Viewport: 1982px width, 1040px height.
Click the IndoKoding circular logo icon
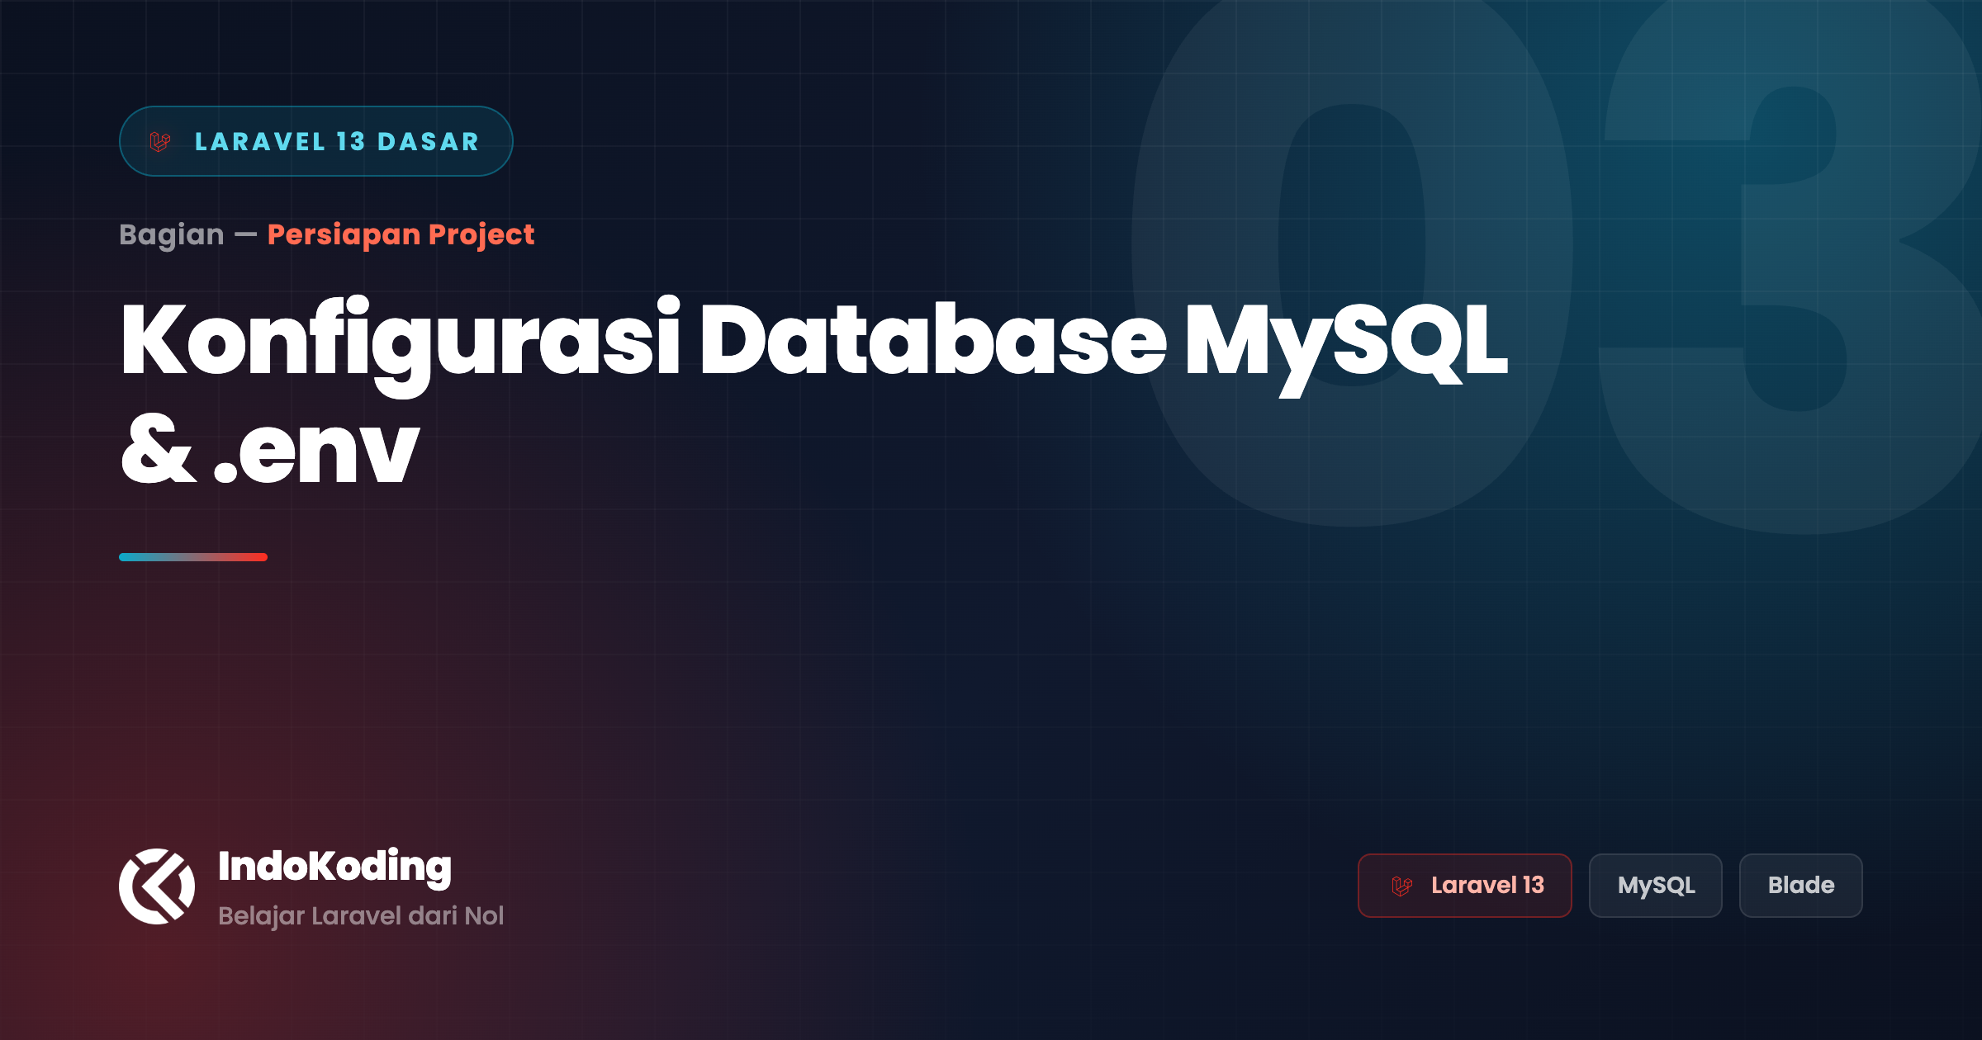point(157,886)
